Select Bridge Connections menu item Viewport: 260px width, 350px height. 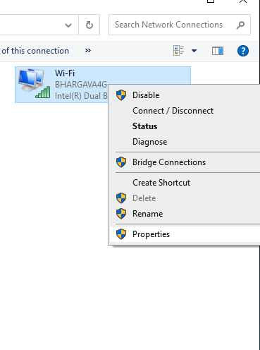[x=185, y=162]
